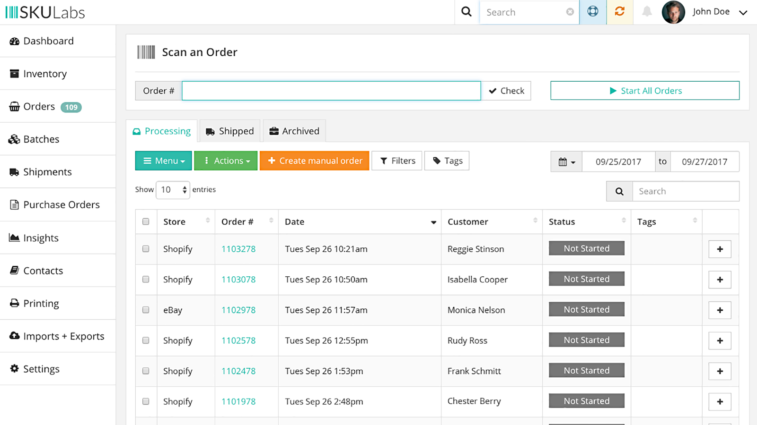This screenshot has height=425, width=757.
Task: Clear the top search field with X icon
Action: pyautogui.click(x=570, y=12)
